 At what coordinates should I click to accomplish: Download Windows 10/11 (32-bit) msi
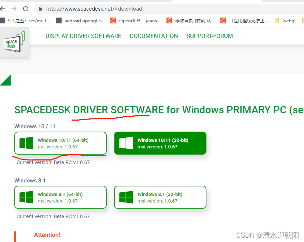(x=160, y=143)
